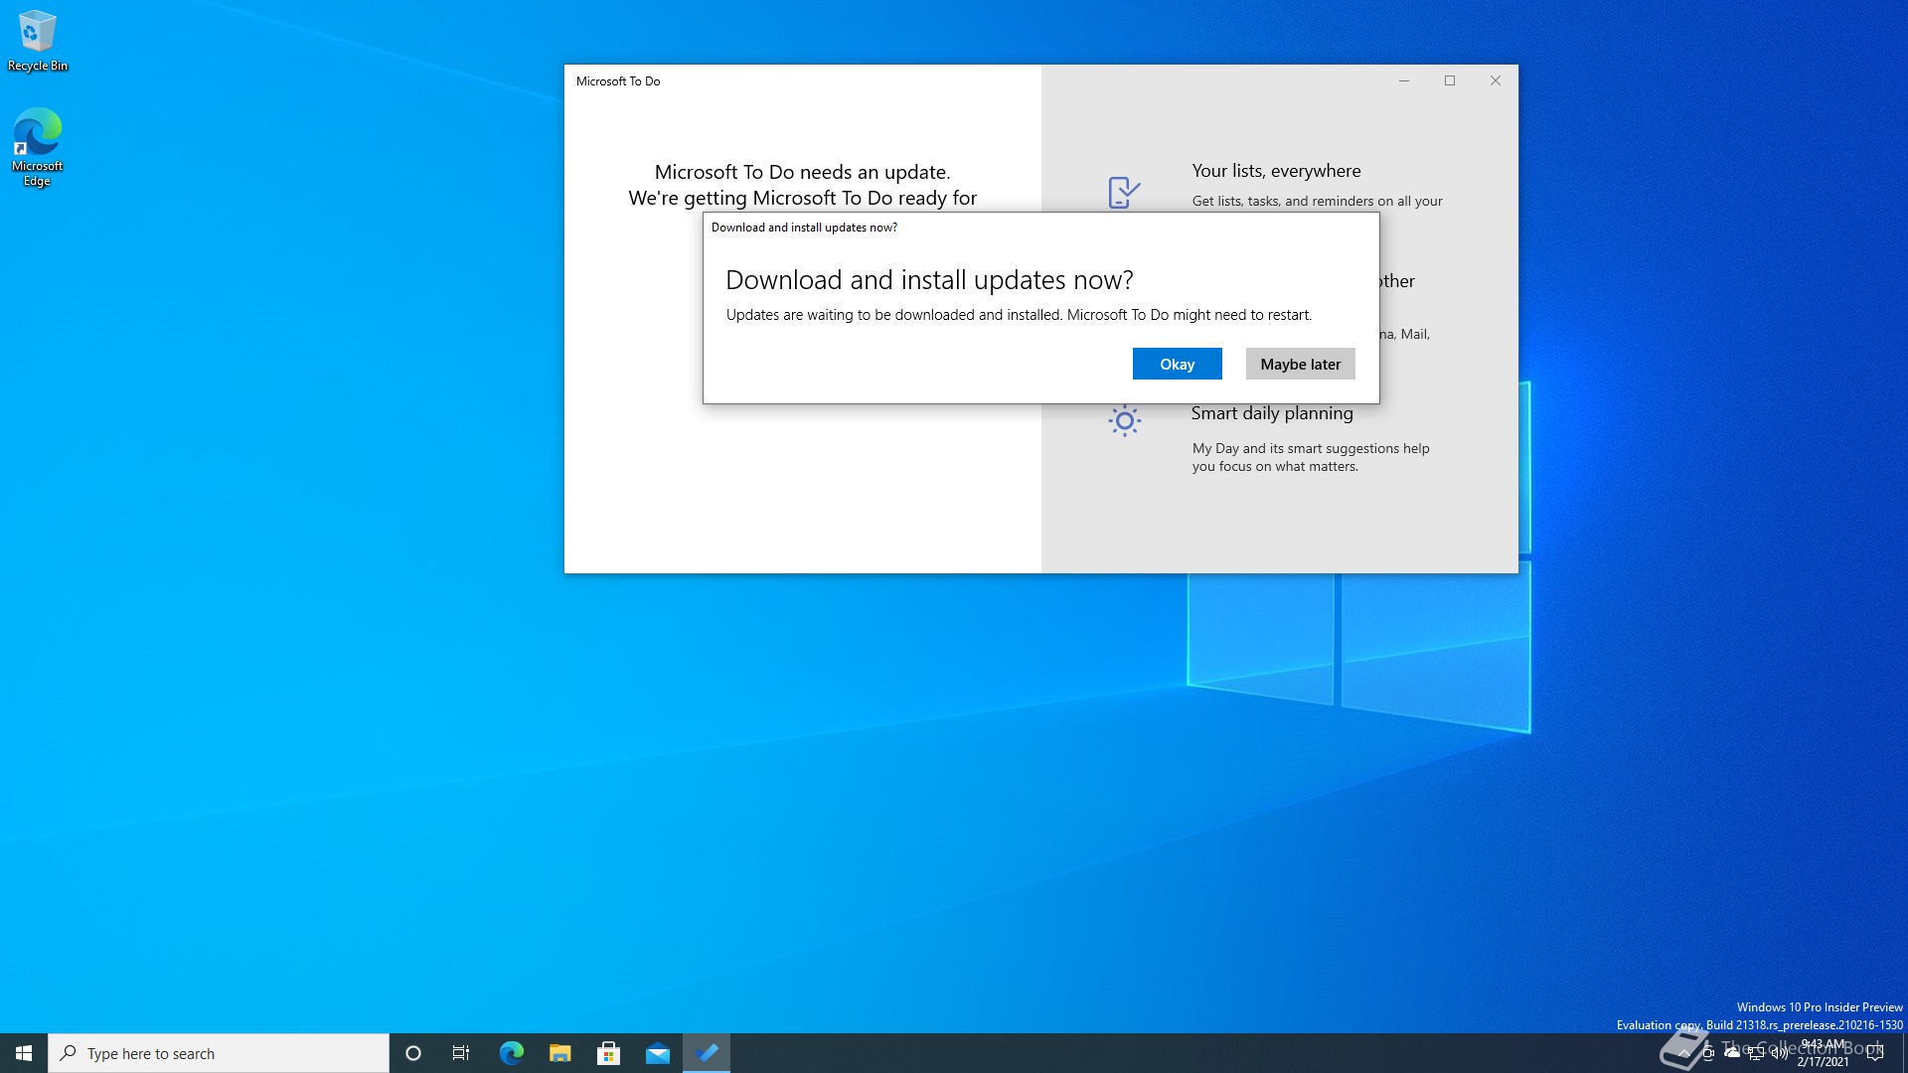The width and height of the screenshot is (1908, 1073).
Task: Open Task View from the taskbar
Action: point(461,1053)
